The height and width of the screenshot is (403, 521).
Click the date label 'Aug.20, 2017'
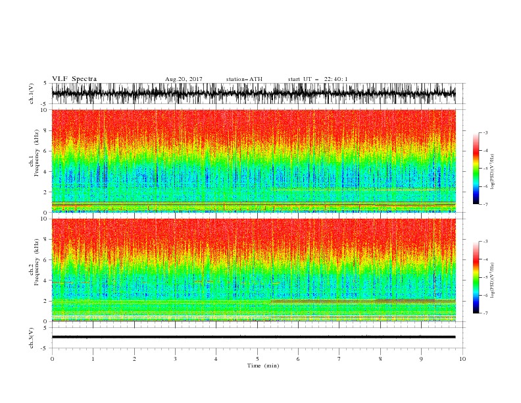point(184,79)
